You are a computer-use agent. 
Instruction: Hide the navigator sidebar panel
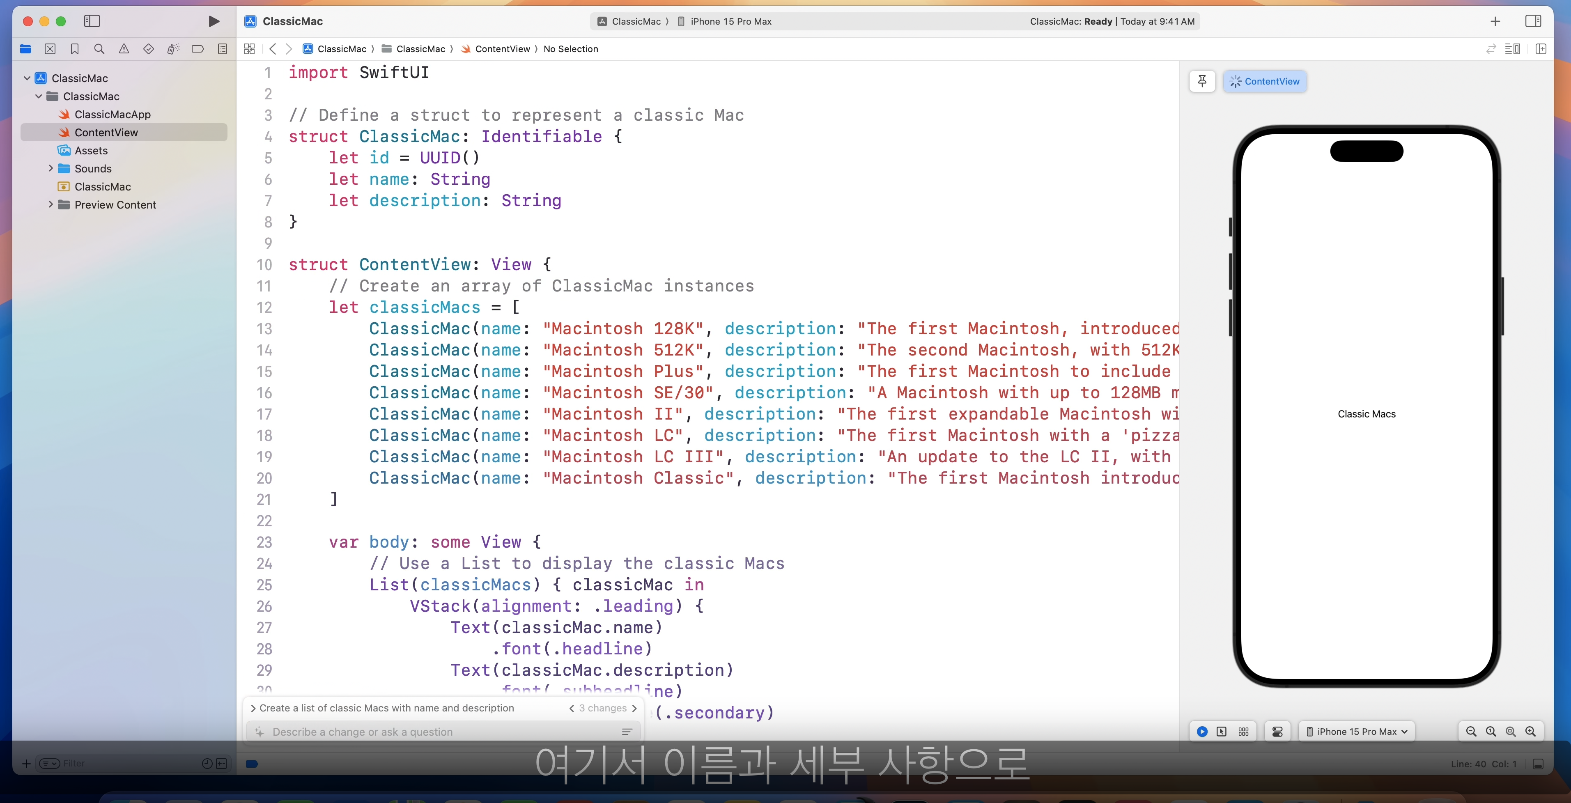tap(92, 21)
